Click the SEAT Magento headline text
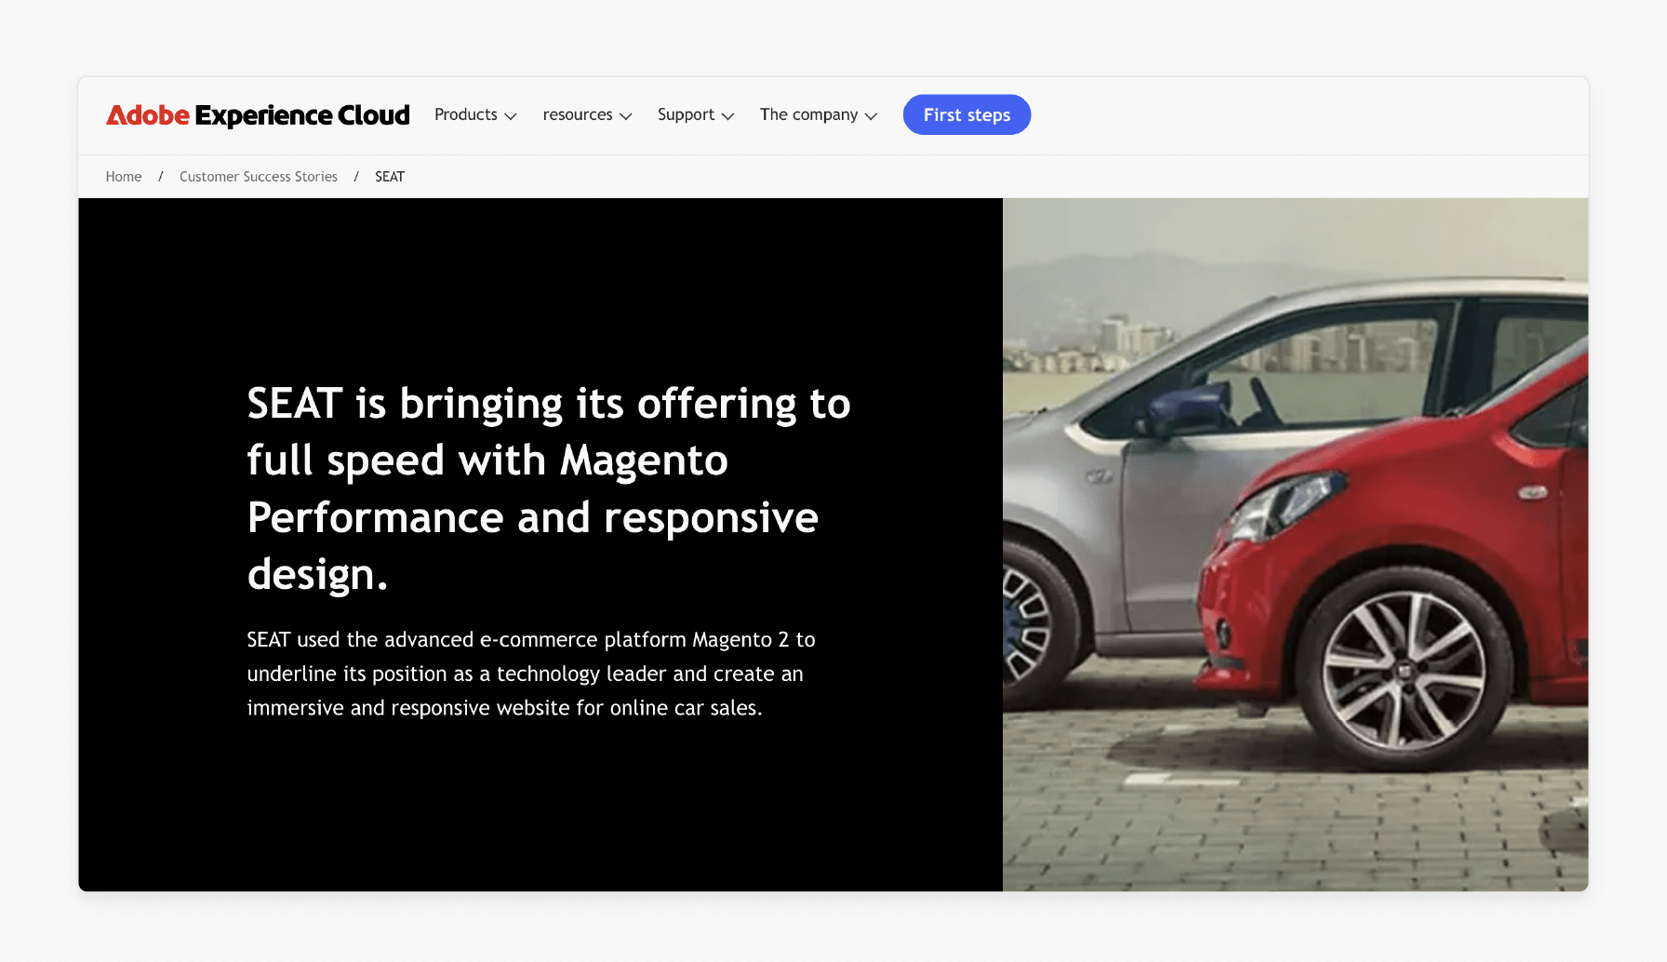The height and width of the screenshot is (962, 1667). click(x=549, y=488)
